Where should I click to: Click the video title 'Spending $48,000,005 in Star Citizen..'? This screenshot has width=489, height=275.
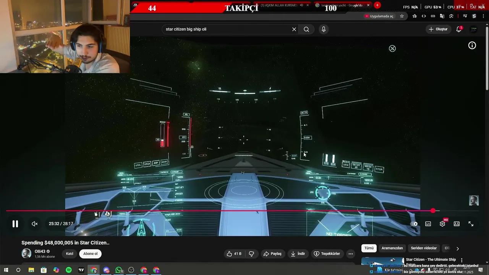(x=65, y=243)
